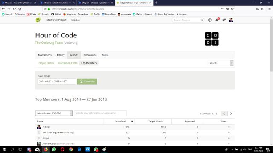Screen dimensions: 273x153
Task: Click the Crowdin logo in the site header
Action: pos(39,20)
